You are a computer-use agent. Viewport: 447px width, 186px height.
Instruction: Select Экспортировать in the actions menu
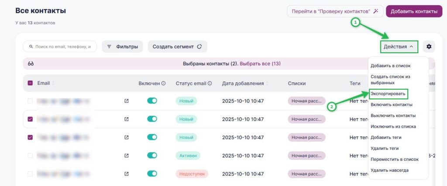point(388,94)
